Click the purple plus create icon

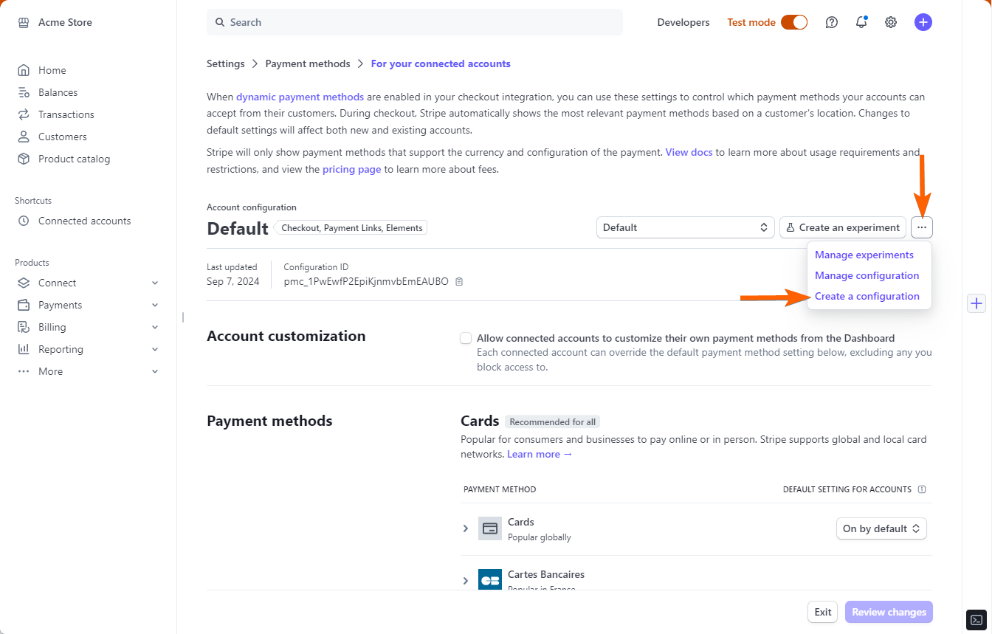pyautogui.click(x=923, y=22)
